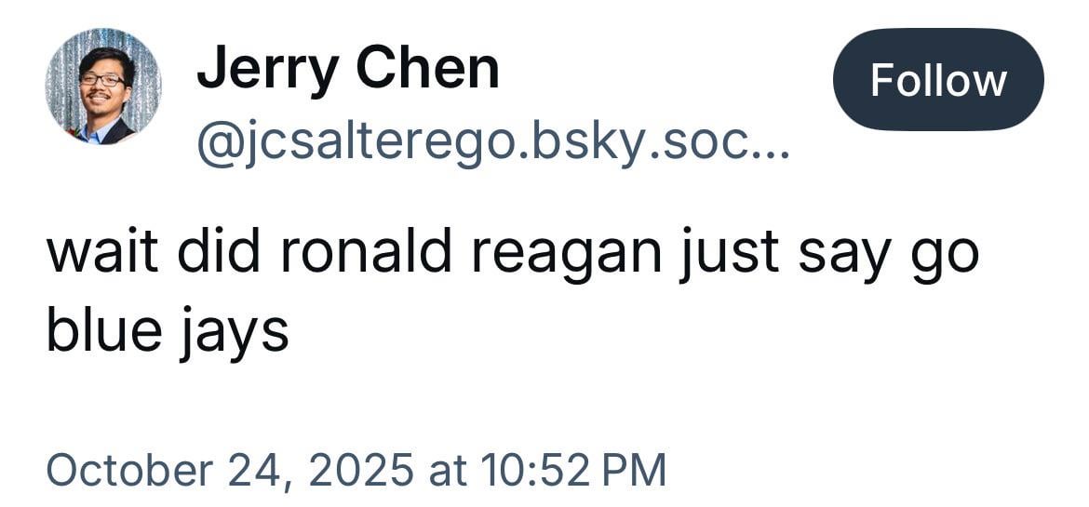Open Jerry Chen's profile avatar photo
Viewport: 1089px width, 507px height.
[102, 87]
